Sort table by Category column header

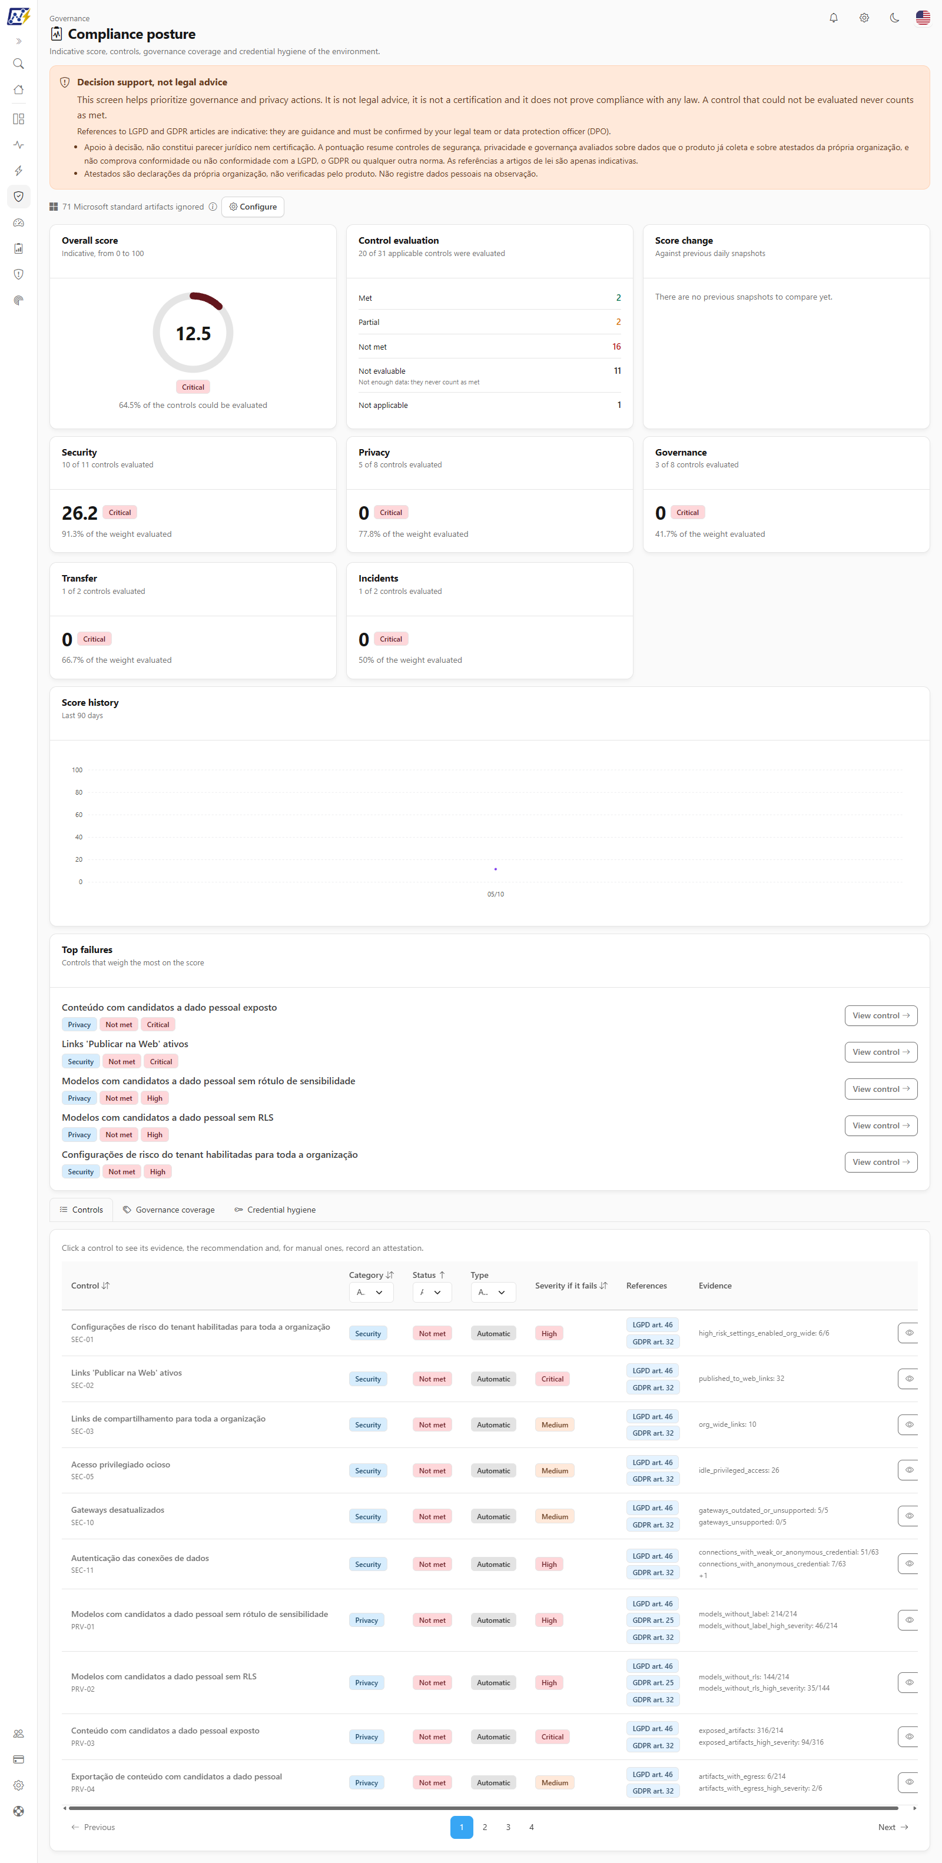coord(371,1275)
